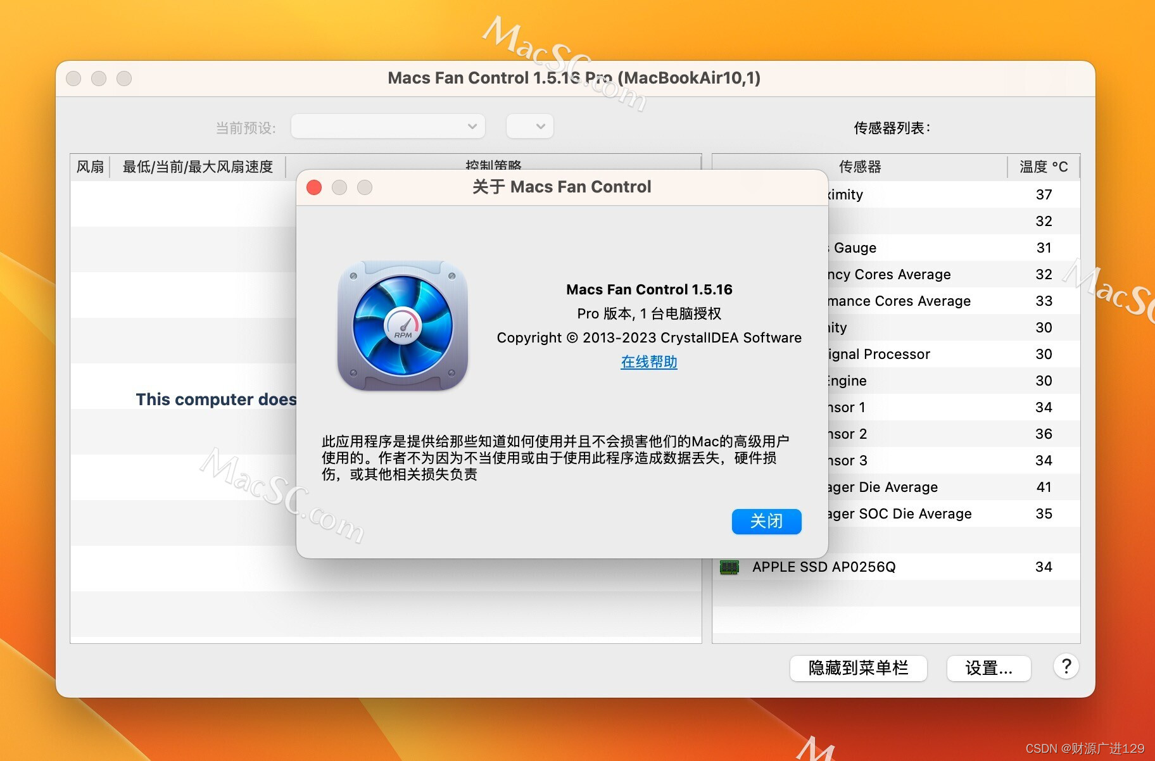Viewport: 1155px width, 761px height.
Task: Click the temperature value 41
Action: click(1044, 487)
